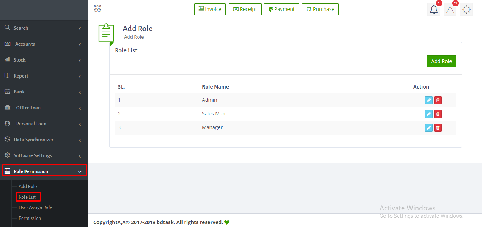Viewport: 482px width, 227px height.
Task: Expand the Stock sidebar menu
Action: [44, 60]
